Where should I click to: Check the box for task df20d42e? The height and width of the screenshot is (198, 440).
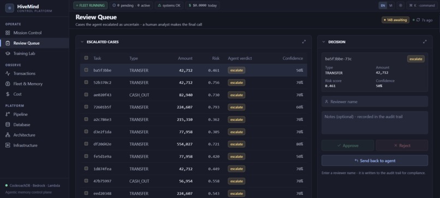[x=86, y=144]
